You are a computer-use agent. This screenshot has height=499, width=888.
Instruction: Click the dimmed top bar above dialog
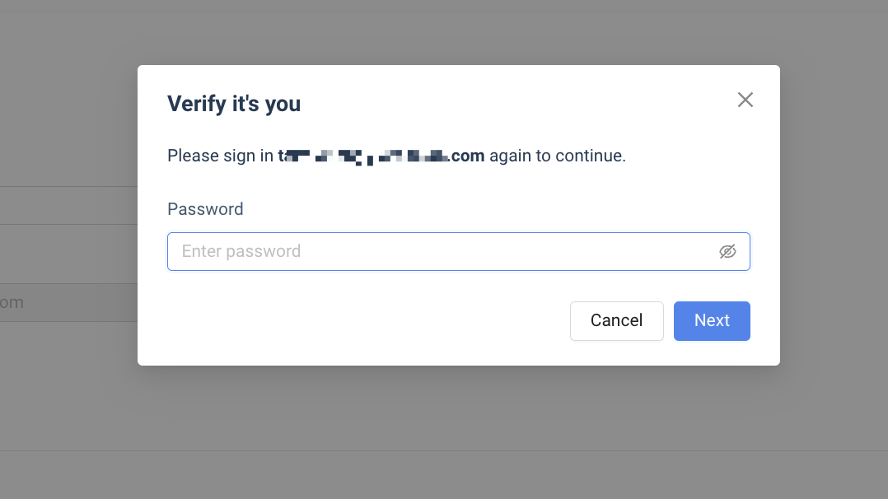(445, 7)
